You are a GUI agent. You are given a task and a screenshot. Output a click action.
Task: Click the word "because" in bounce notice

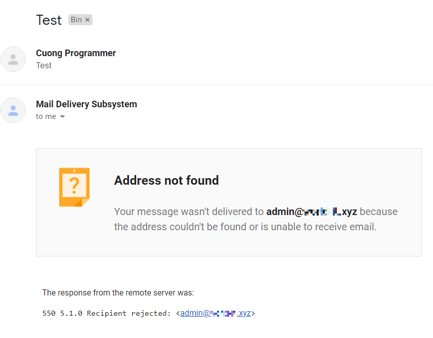coord(378,212)
